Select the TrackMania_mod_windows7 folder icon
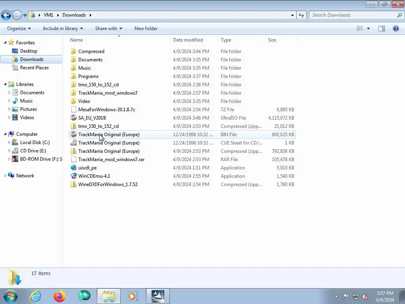The width and height of the screenshot is (405, 304). point(73,93)
